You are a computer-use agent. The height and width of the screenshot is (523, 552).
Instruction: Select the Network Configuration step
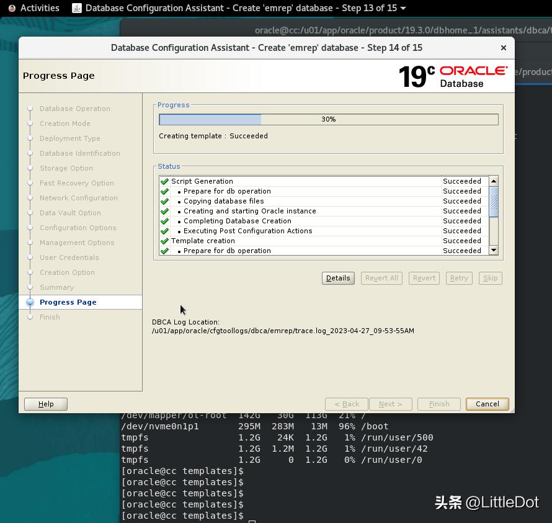coord(79,198)
